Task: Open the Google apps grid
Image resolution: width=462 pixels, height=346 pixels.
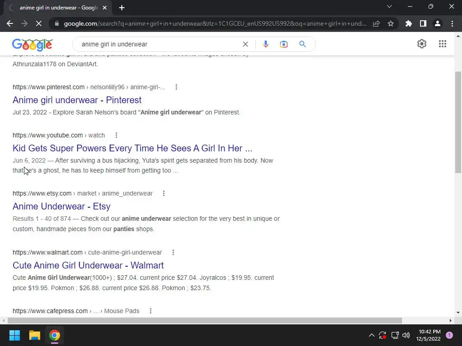Action: click(x=443, y=44)
